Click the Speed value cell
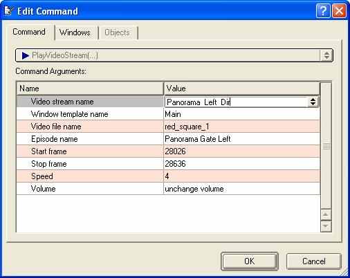Viewport: 350px width, 278px height. coord(241,176)
